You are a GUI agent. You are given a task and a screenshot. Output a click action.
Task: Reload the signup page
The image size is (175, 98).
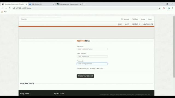(x=10, y=8)
